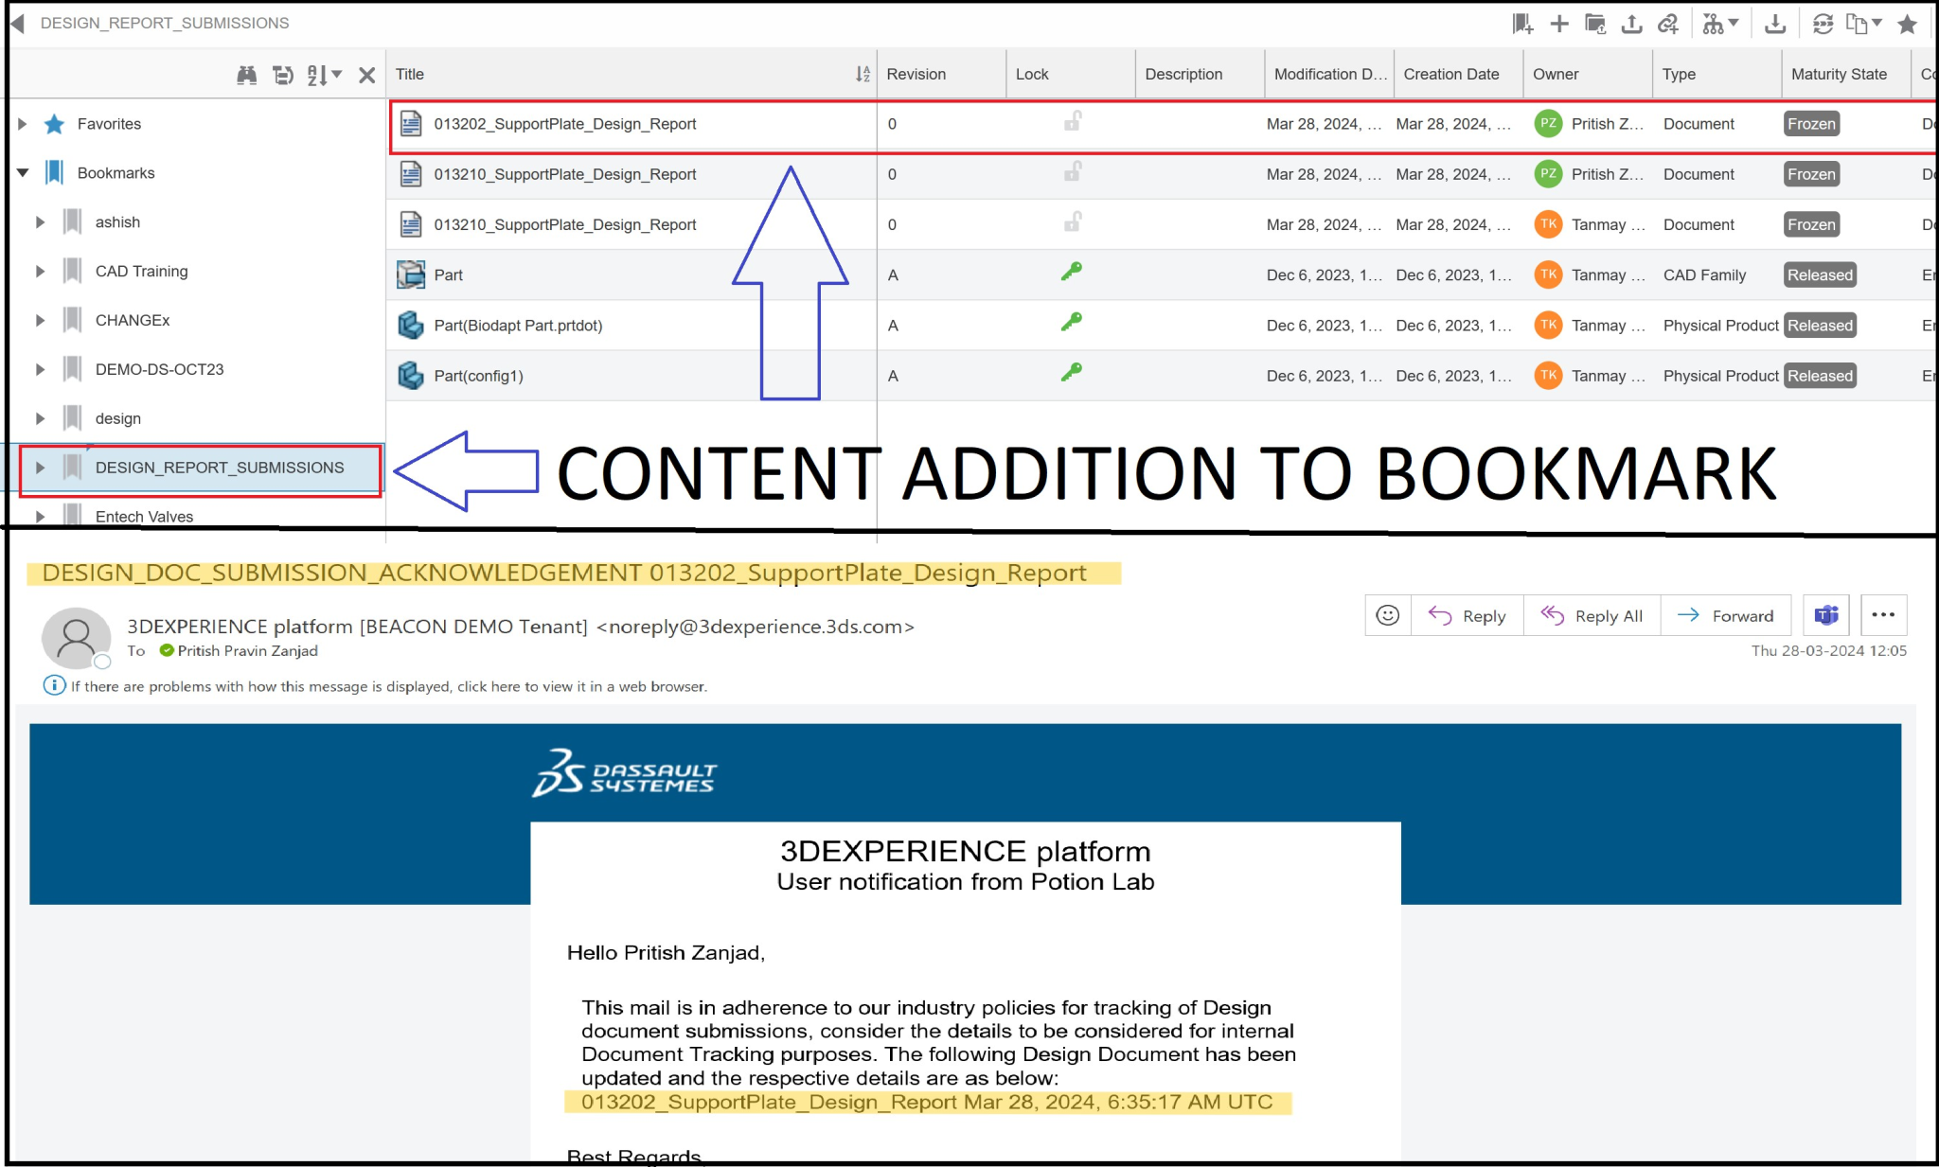Click the emoji reaction button in email

tap(1388, 615)
